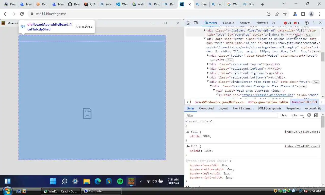Open DevTools settings gear
Screen dimensions: 325x195
307,23
